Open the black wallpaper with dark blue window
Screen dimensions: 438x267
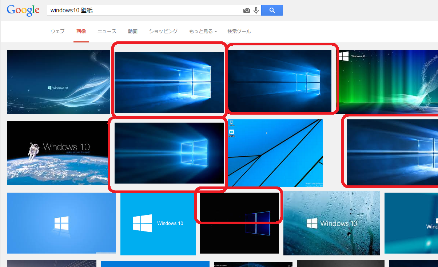pos(239,223)
